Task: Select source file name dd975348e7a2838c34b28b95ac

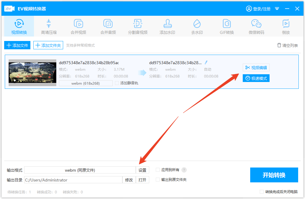Action: coord(89,63)
